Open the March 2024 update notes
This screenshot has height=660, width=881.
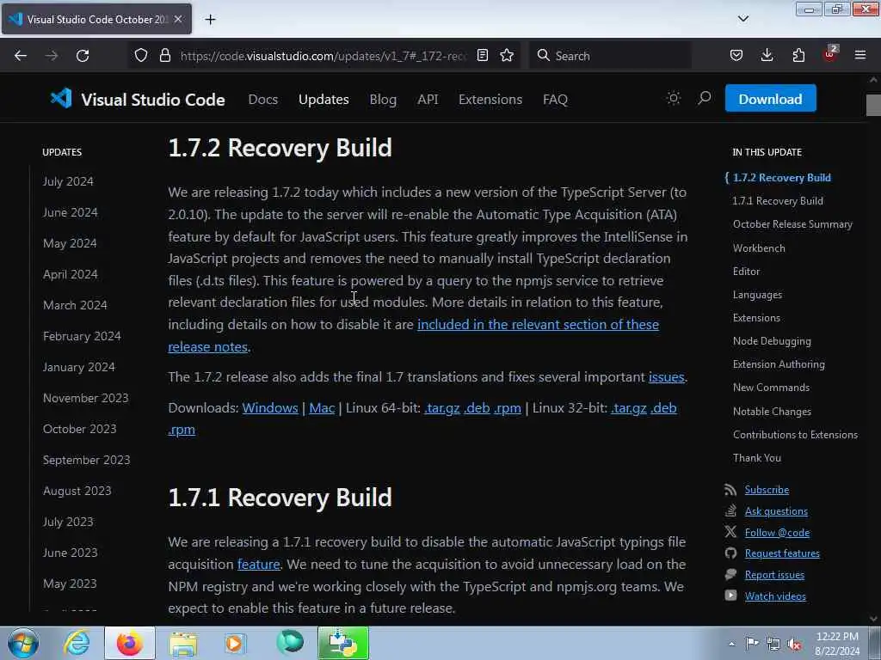[x=75, y=305]
